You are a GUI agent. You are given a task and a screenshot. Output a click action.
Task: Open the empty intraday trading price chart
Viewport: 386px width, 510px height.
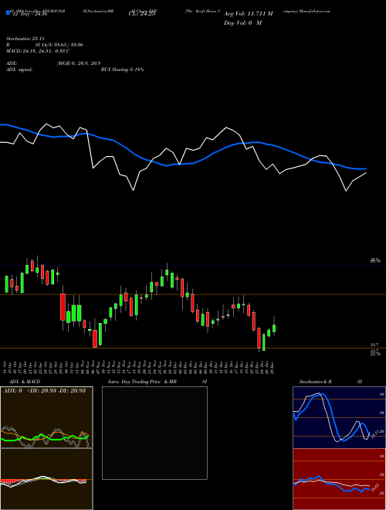154,433
